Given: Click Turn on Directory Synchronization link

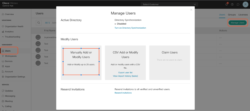Looking at the screenshot, I should 130,28.
